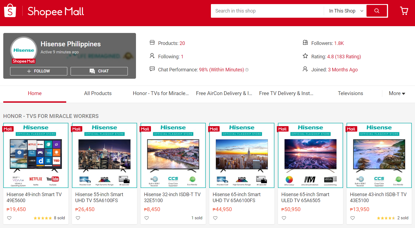Switch to the All Products tab
Image resolution: width=415 pixels, height=228 pixels.
pyautogui.click(x=98, y=93)
